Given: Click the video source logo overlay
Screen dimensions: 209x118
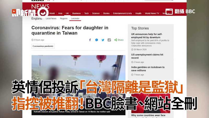Looking at the screenshot, I should point(30,13).
